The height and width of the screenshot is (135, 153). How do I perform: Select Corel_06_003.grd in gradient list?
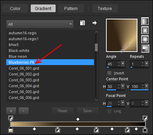[50, 80]
